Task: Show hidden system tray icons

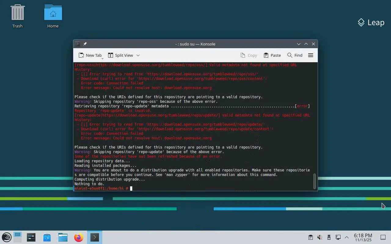Action: click(347, 237)
